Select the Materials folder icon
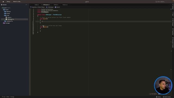174x98 pixels. pyautogui.click(x=5, y=12)
